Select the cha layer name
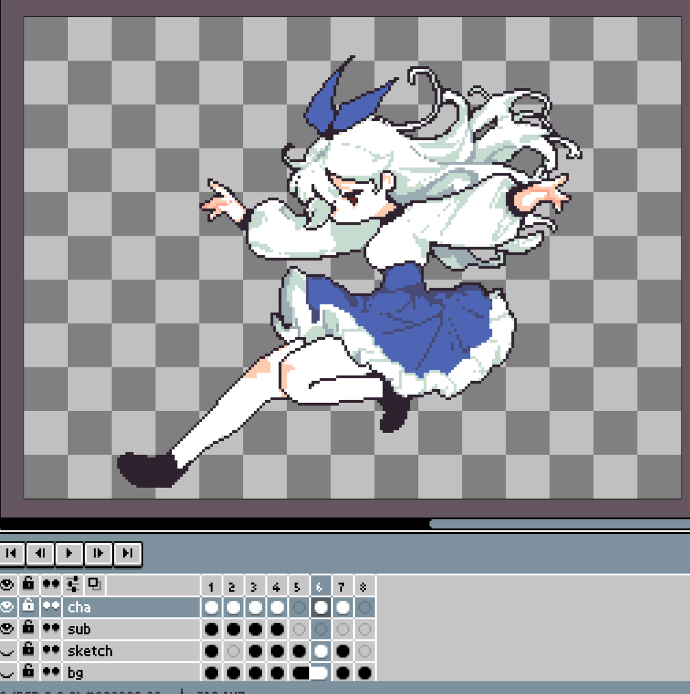Screen dimensions: 690x694 click(131, 607)
